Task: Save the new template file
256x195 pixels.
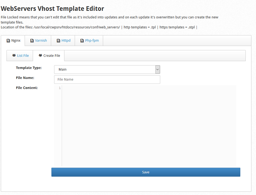Action: [146, 172]
